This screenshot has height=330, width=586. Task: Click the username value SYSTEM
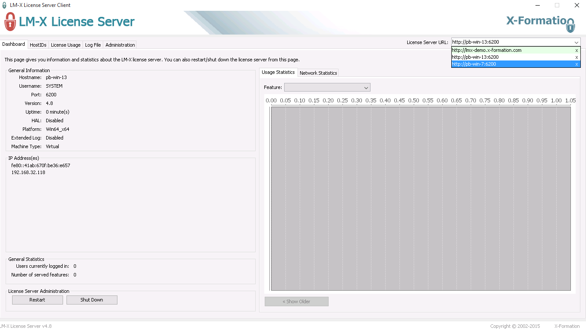click(54, 86)
